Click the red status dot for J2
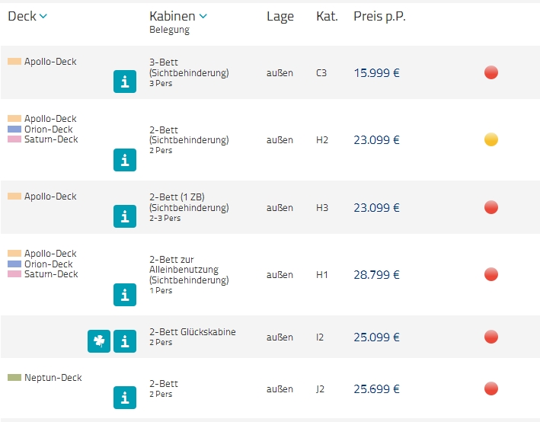 click(491, 388)
